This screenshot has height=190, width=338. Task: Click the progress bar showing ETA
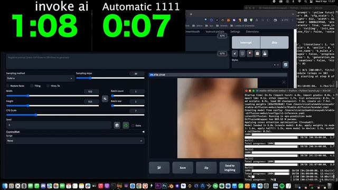[218, 75]
